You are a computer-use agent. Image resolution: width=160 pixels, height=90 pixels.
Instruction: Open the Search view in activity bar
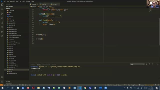[x=2, y=9]
